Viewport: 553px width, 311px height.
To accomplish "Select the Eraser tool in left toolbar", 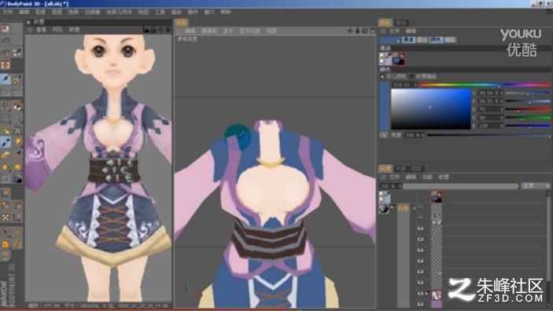I will [6, 154].
